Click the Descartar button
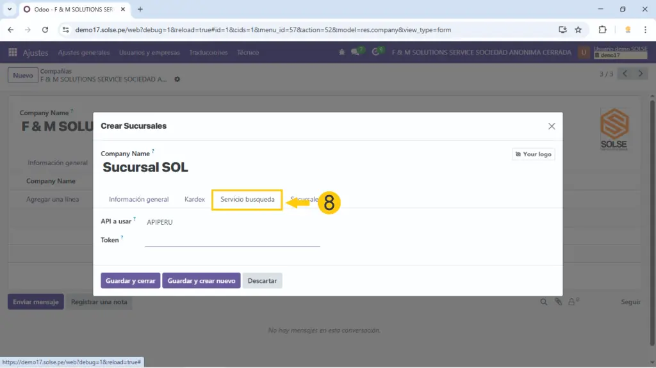The width and height of the screenshot is (656, 368). (262, 280)
